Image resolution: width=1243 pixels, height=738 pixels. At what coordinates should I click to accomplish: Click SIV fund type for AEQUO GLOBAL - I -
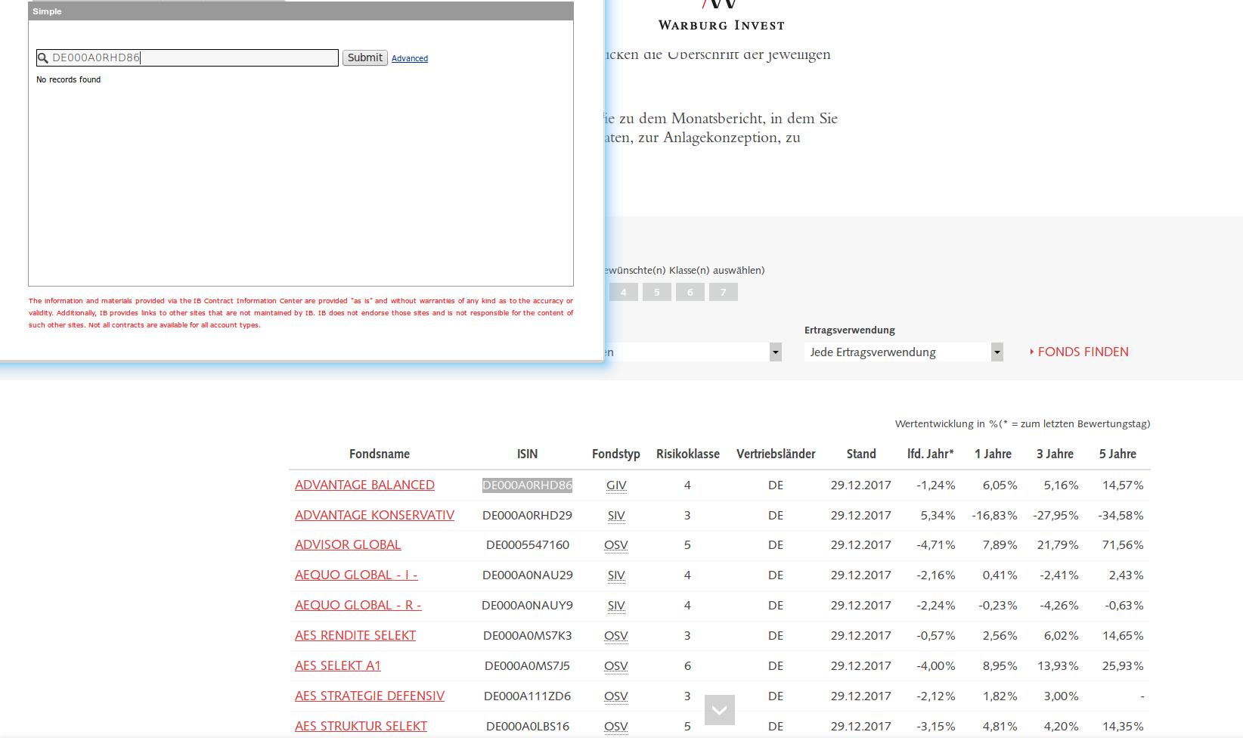(616, 575)
